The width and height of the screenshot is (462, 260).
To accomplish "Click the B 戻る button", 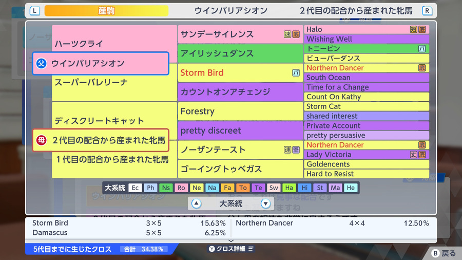I will click(x=444, y=253).
